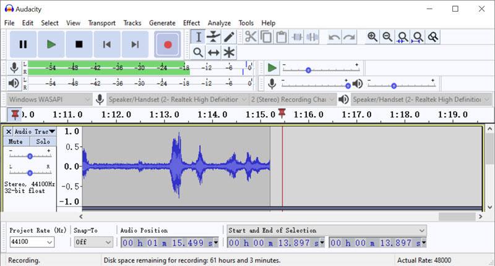Open the recording device dropdown

(178, 99)
